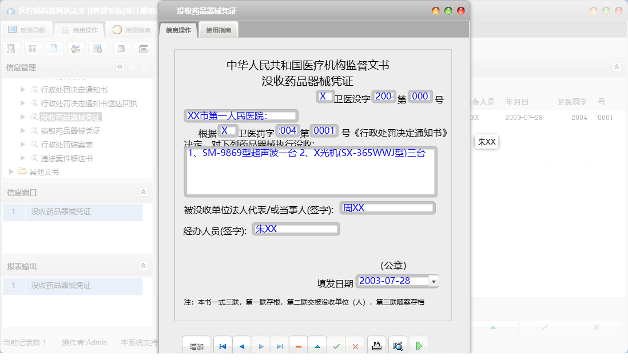This screenshot has width=628, height=360.
Task: Jump to the first record using navigation icon
Action: click(x=222, y=345)
